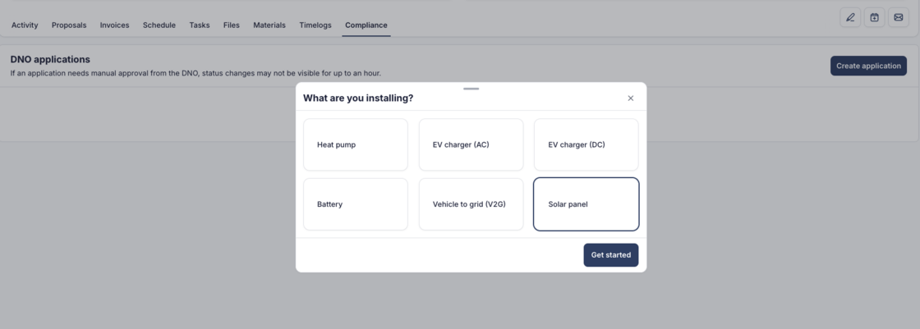This screenshot has height=329, width=920.
Task: Open the Activity tab
Action: tap(25, 25)
